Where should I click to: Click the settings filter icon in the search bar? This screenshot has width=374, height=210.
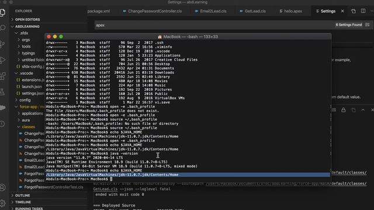click(x=368, y=24)
